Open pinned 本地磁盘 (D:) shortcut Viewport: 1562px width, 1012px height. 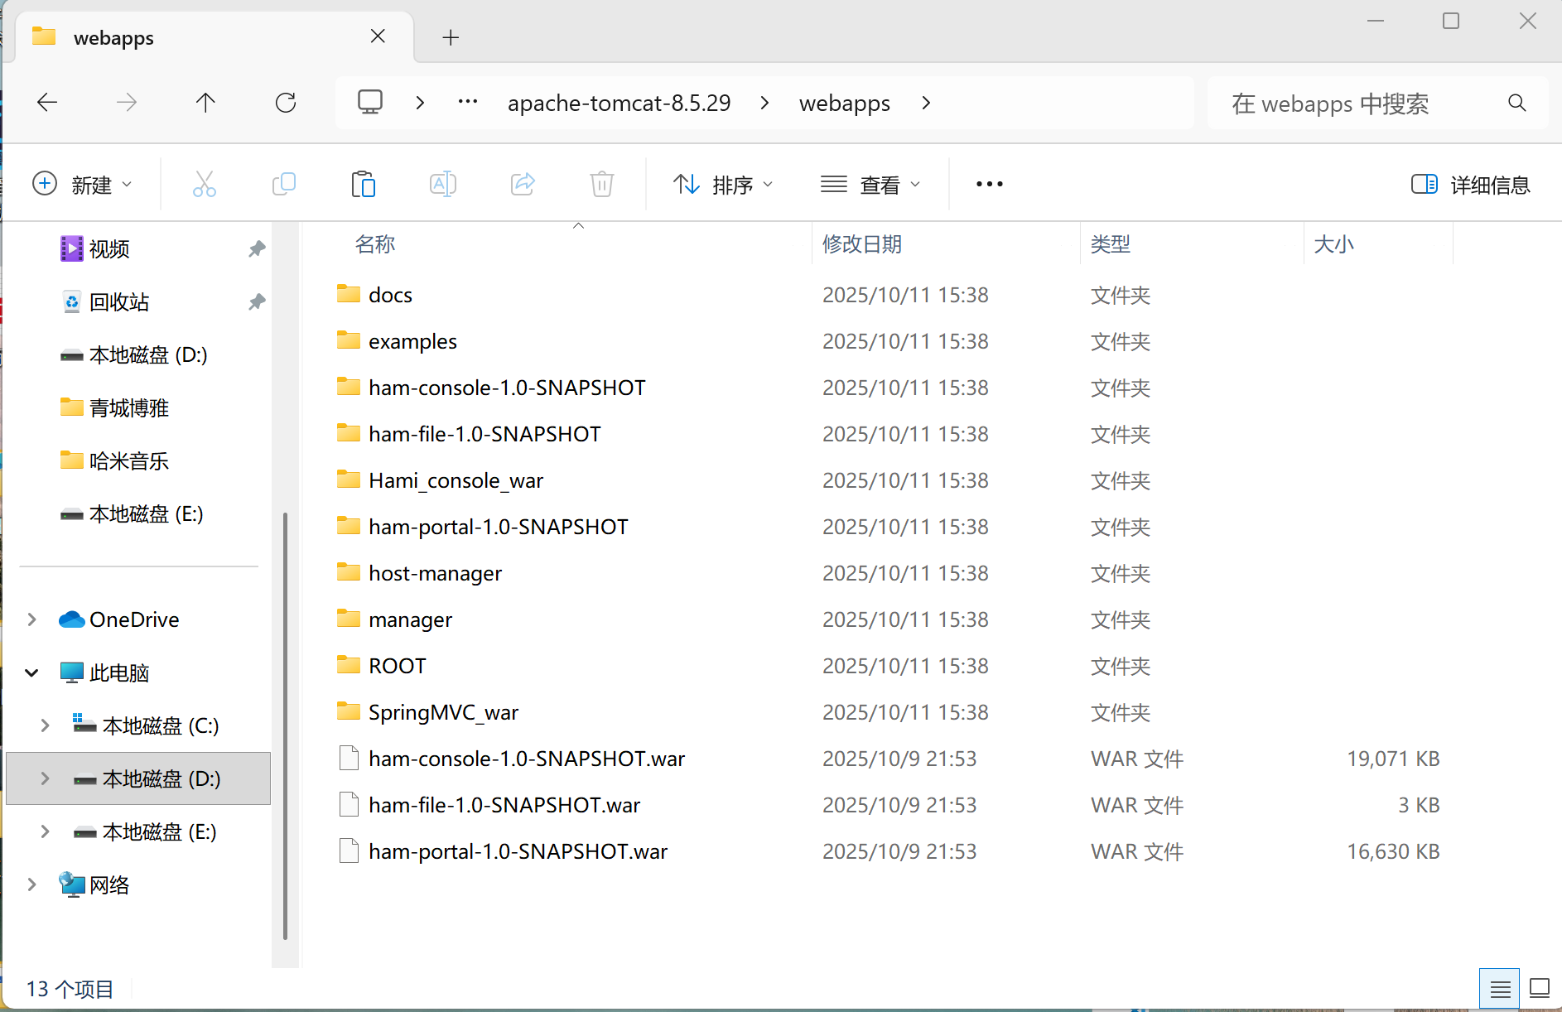tap(148, 354)
